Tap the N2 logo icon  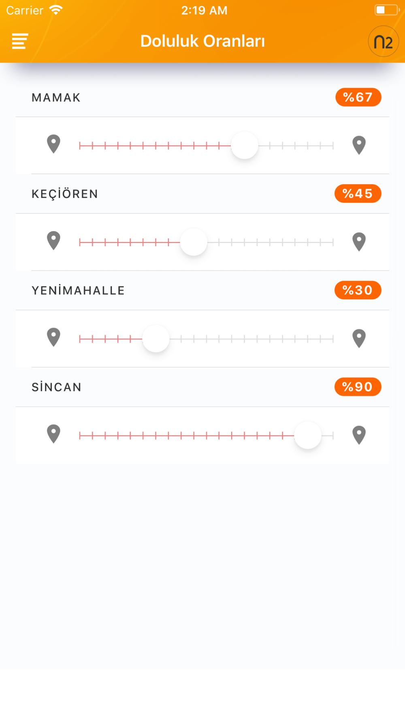(383, 41)
